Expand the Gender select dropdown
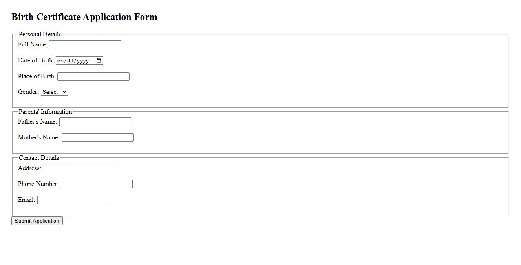Viewport: 521px width, 265px height. 54,92
